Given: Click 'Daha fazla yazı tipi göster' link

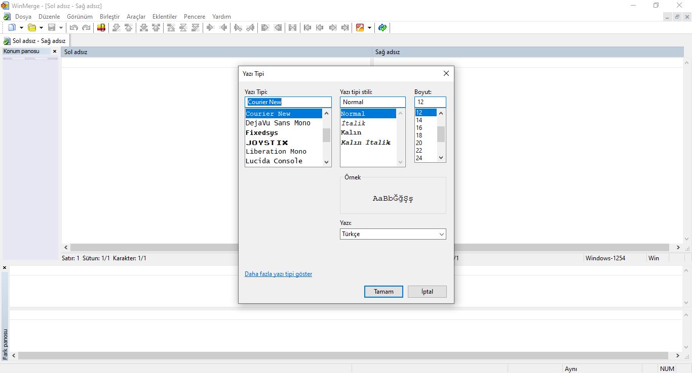Looking at the screenshot, I should point(278,274).
